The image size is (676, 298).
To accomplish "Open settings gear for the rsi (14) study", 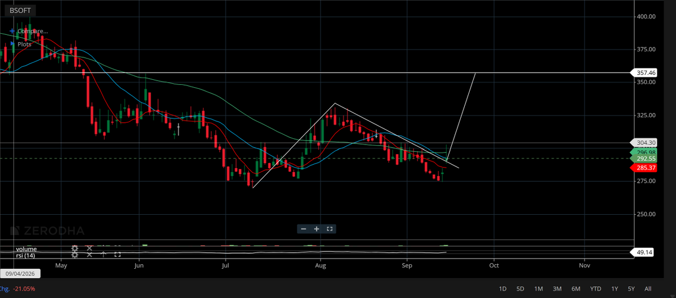I will [75, 255].
